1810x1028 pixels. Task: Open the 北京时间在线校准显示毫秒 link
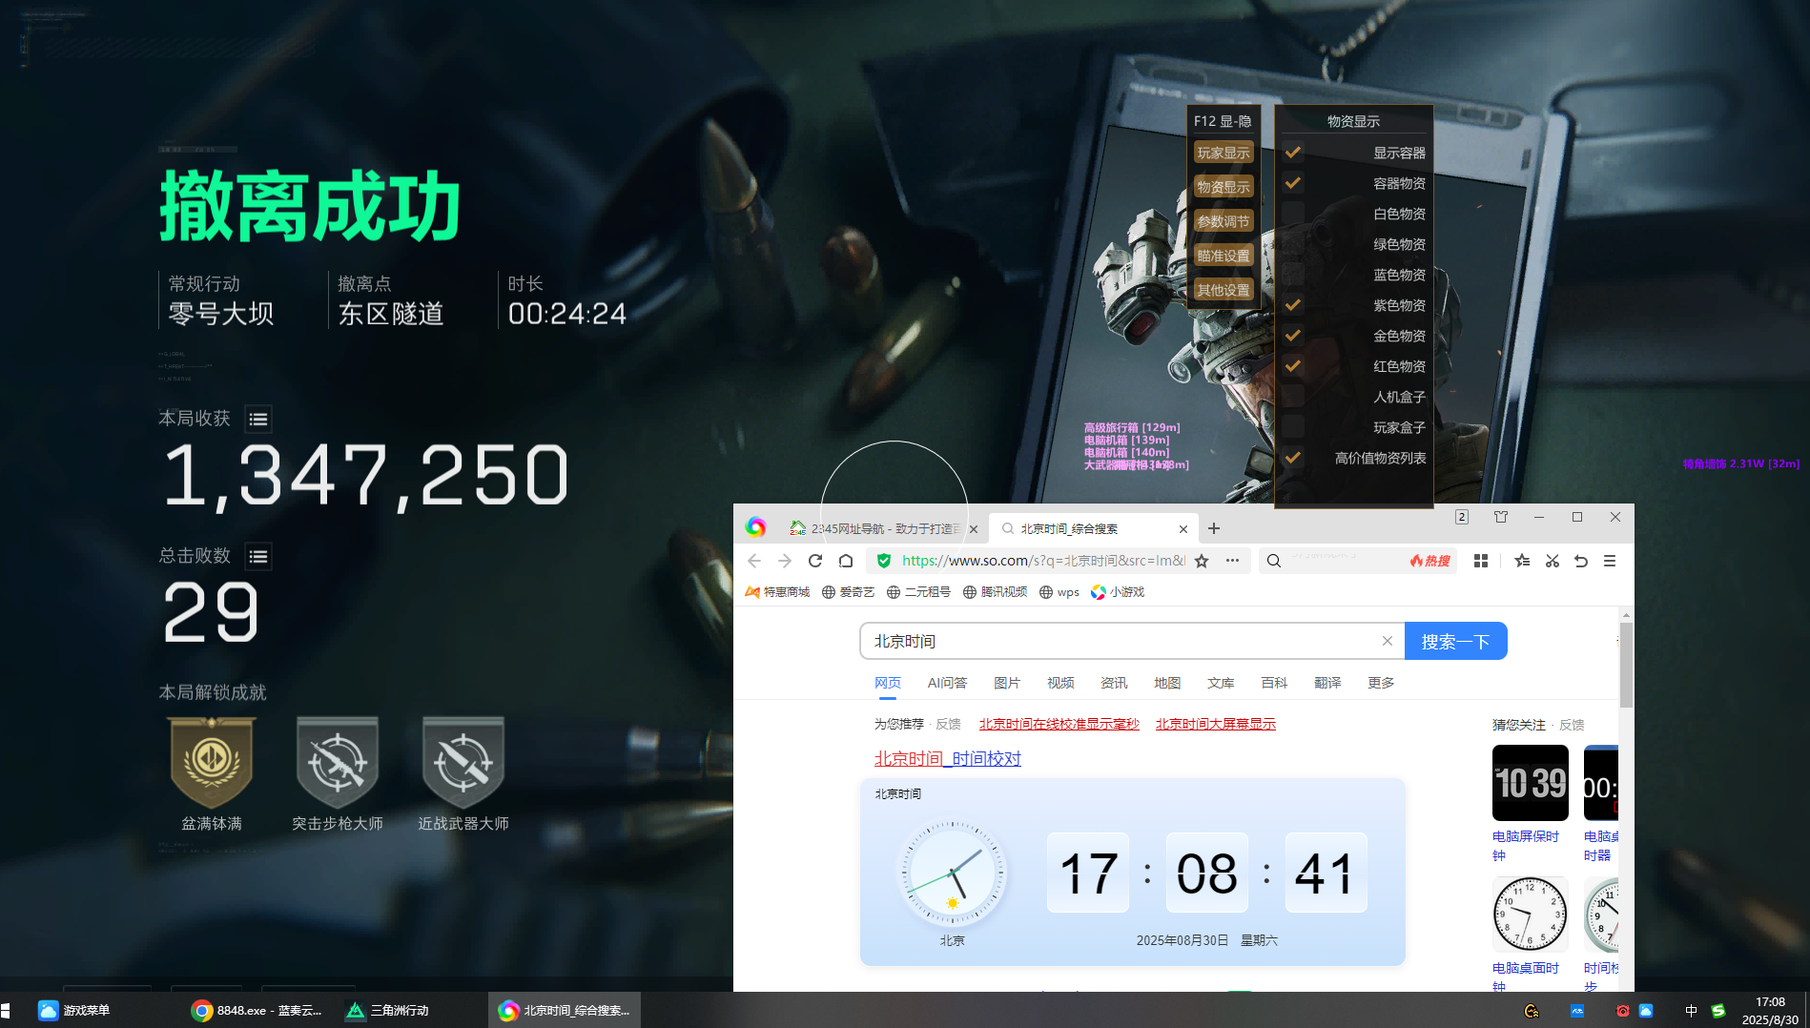1059,724
